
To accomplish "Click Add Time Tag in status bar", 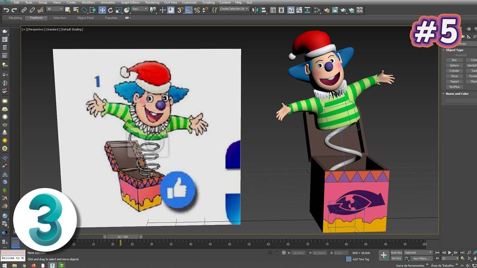I will 361,259.
